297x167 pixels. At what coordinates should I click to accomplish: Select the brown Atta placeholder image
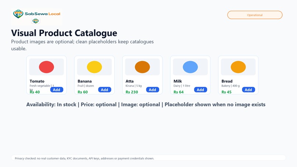point(142,67)
